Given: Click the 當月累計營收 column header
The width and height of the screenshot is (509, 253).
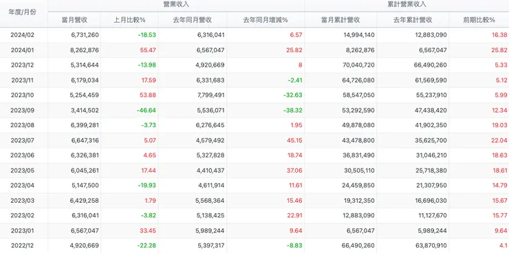Looking at the screenshot, I should [x=340, y=20].
